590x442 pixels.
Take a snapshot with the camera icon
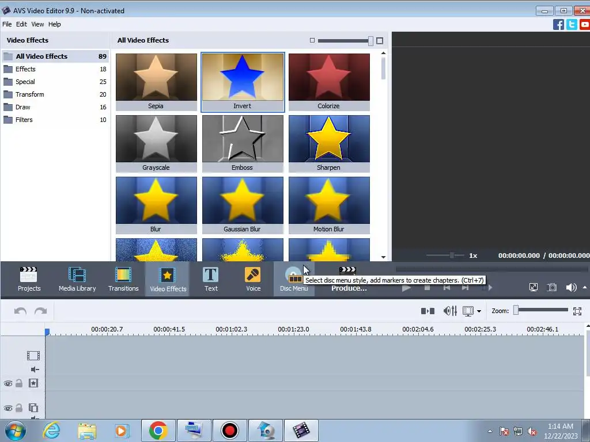pos(551,288)
